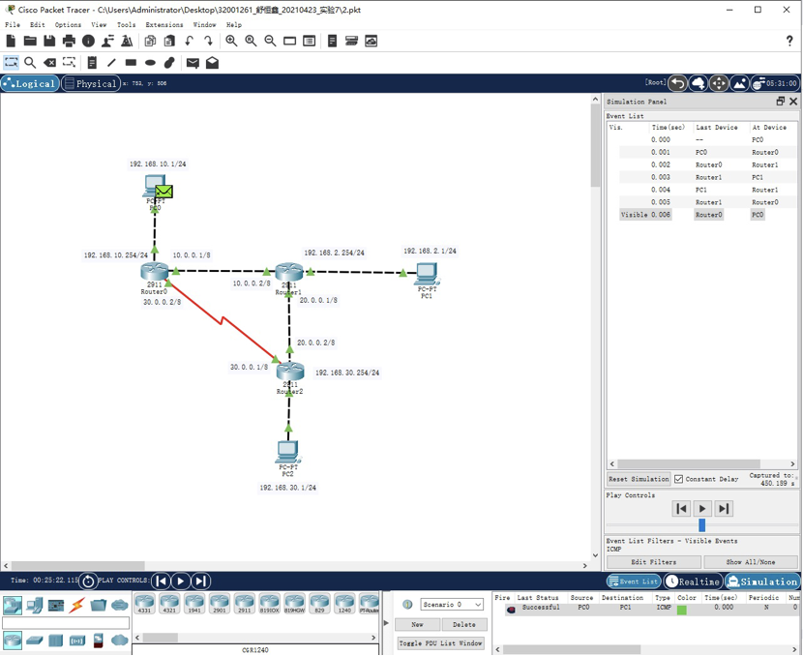Uncheck the Constant Delay checkbox
This screenshot has width=803, height=656.
click(x=678, y=479)
